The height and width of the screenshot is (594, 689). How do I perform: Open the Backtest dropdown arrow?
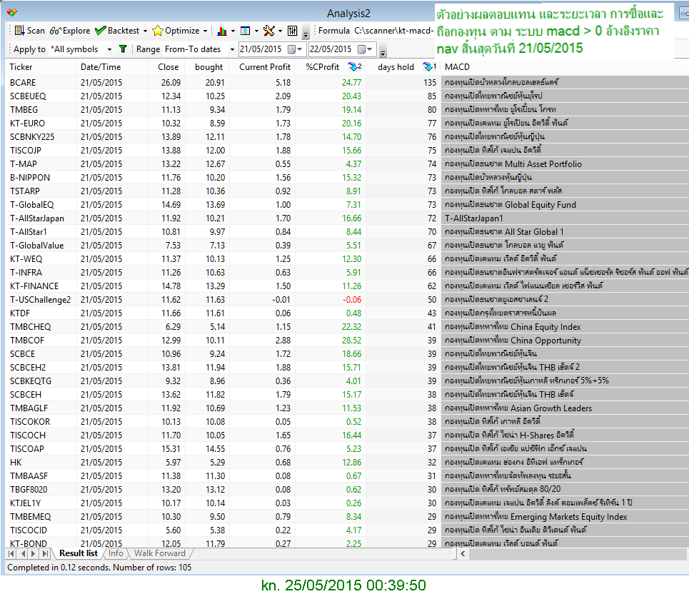click(145, 31)
